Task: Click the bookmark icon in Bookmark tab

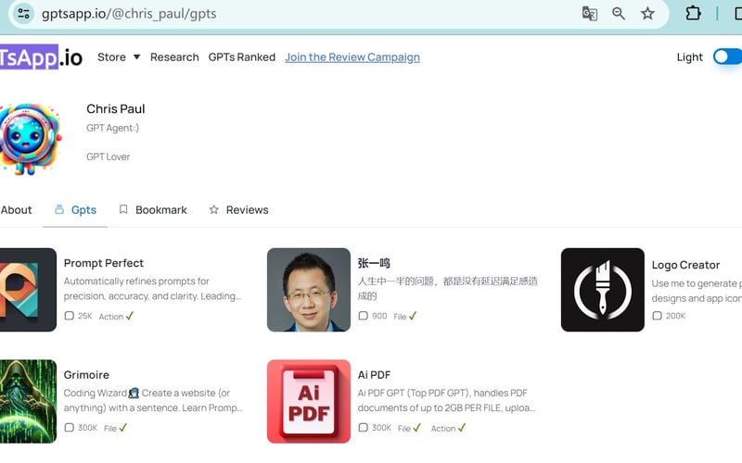Action: coord(123,209)
